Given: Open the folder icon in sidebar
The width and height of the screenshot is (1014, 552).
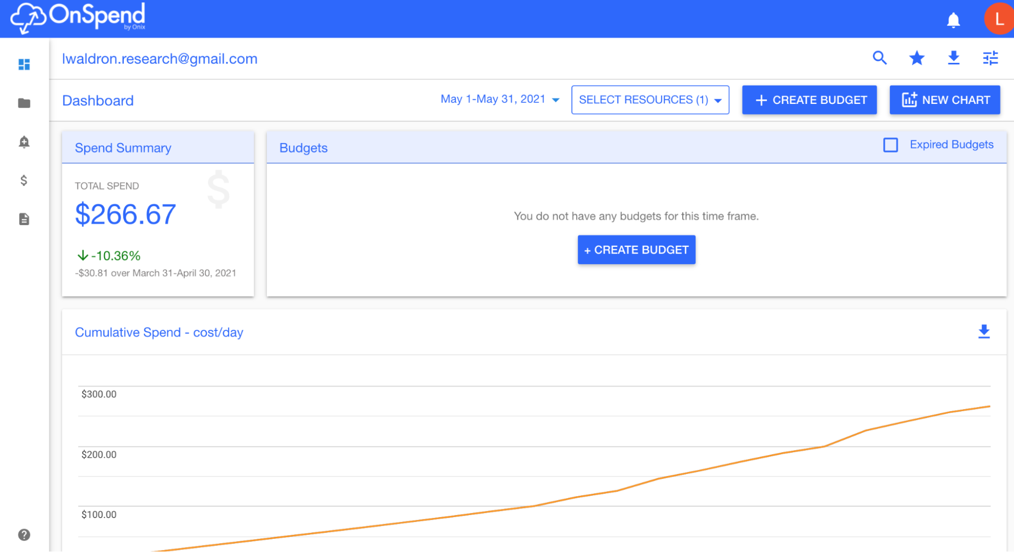Looking at the screenshot, I should click(24, 103).
